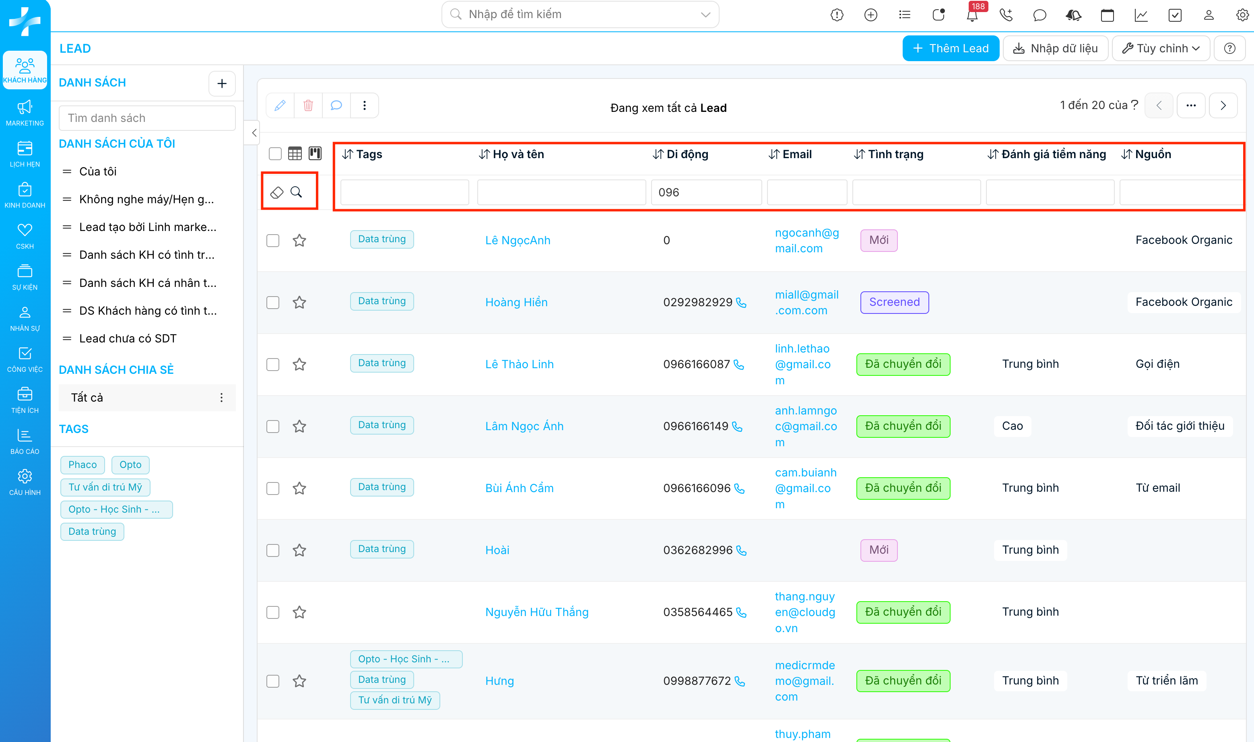Click the eraser clear-filter icon

point(276,192)
